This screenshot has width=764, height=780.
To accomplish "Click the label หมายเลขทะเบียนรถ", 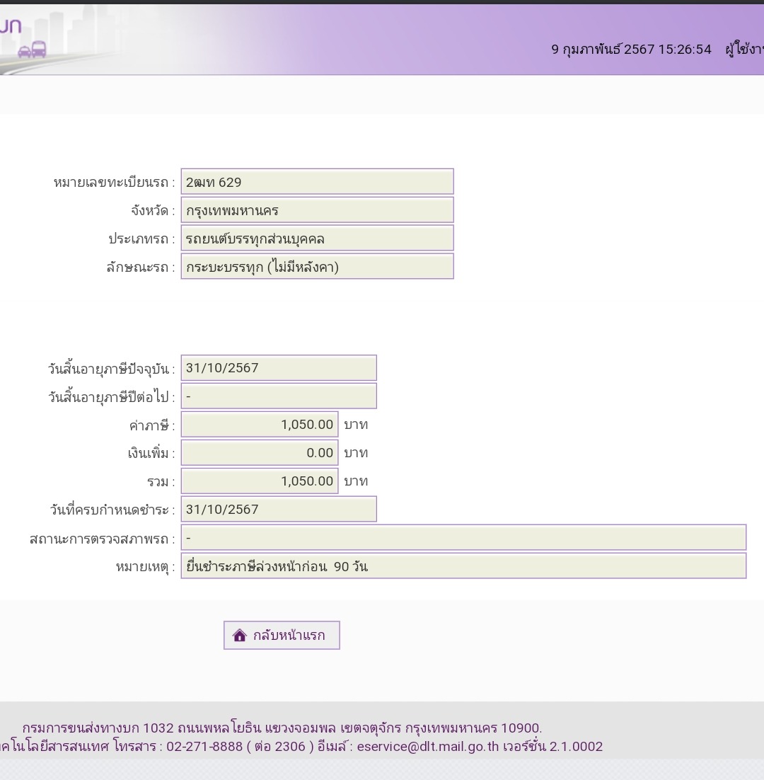I will 115,183.
